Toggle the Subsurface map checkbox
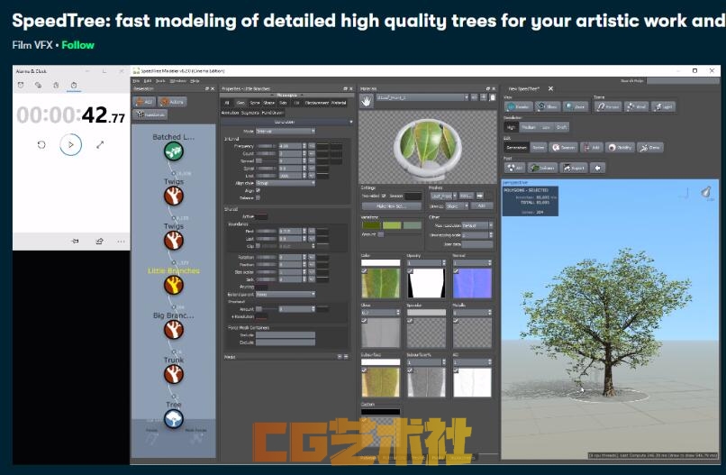Viewport: 726px width, 475px height. (365, 370)
